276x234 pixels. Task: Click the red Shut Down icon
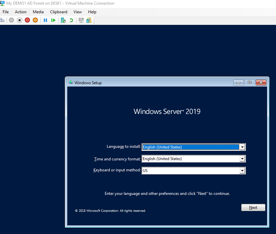pyautogui.click(x=28, y=20)
